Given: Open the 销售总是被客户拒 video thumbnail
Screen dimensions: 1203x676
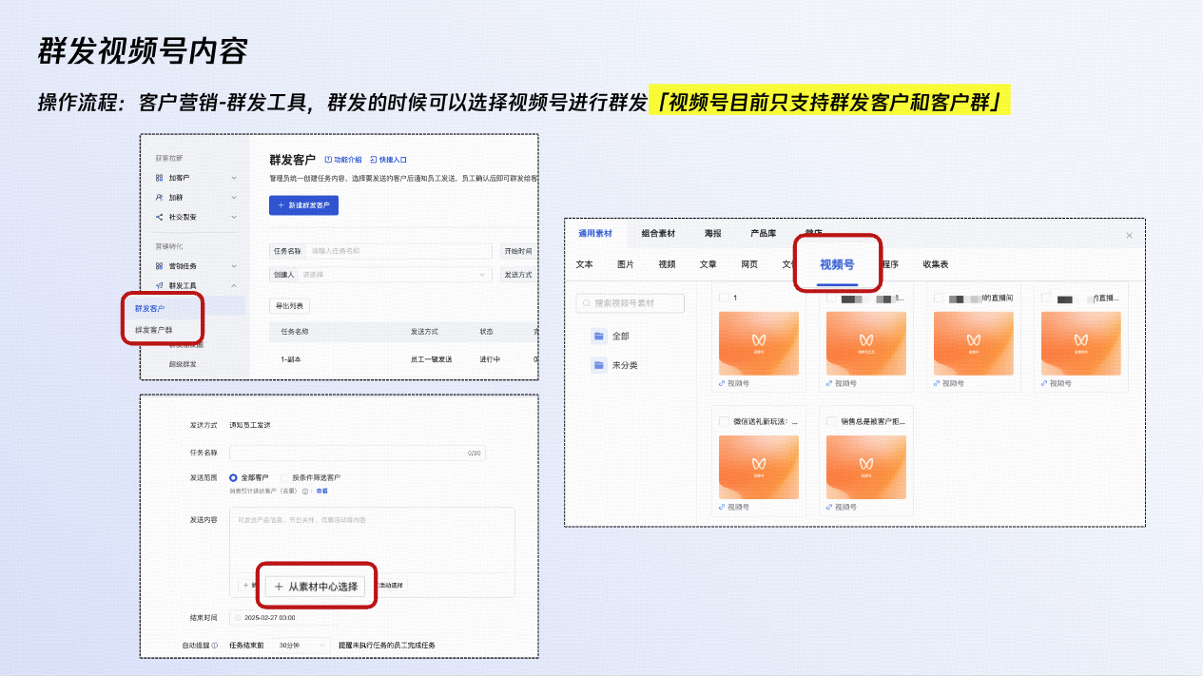Looking at the screenshot, I should coord(866,467).
